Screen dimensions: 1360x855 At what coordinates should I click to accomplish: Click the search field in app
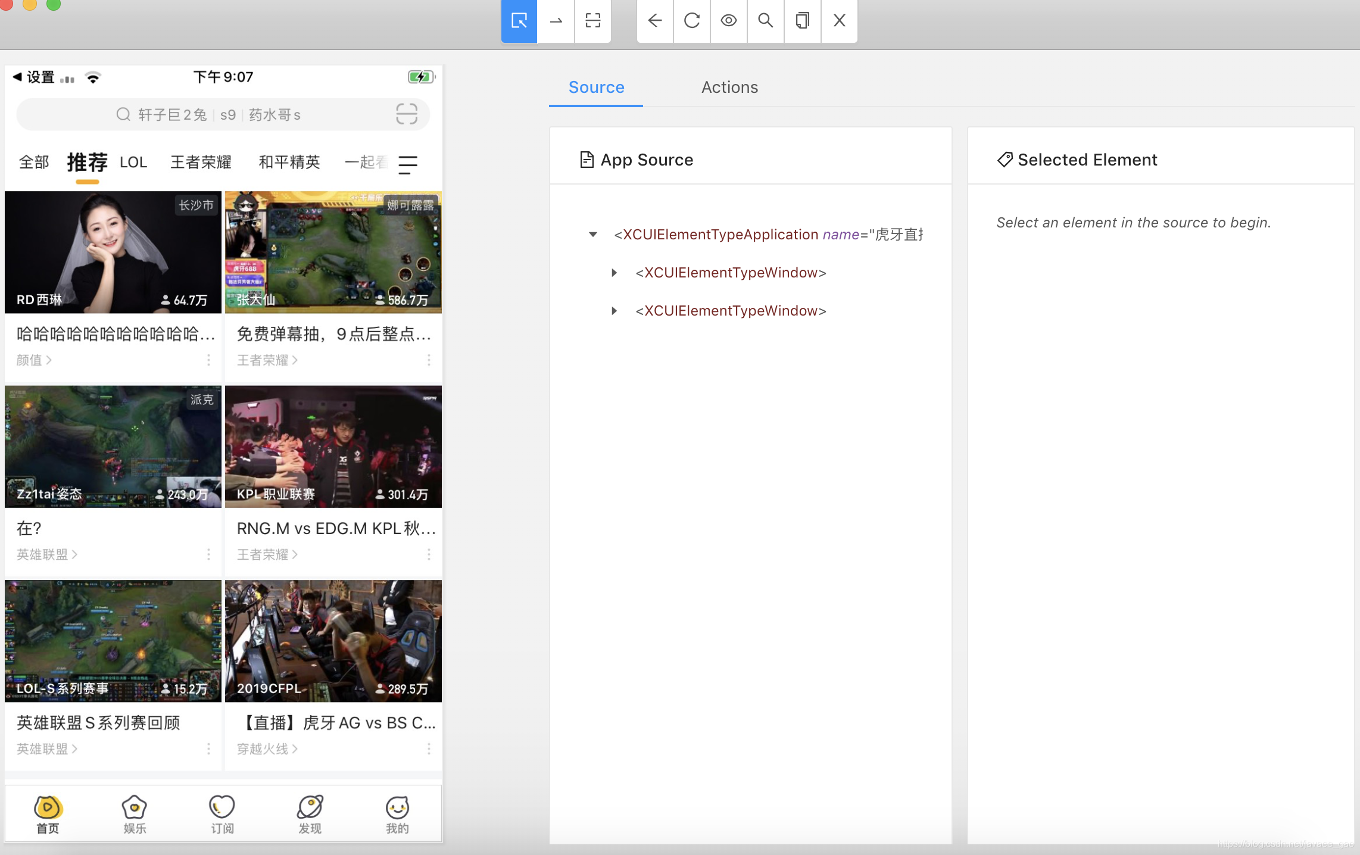tap(223, 114)
